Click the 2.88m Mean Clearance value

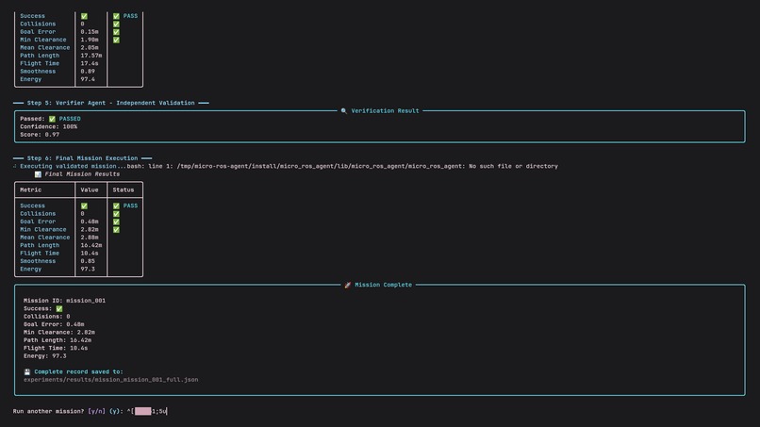pos(90,238)
